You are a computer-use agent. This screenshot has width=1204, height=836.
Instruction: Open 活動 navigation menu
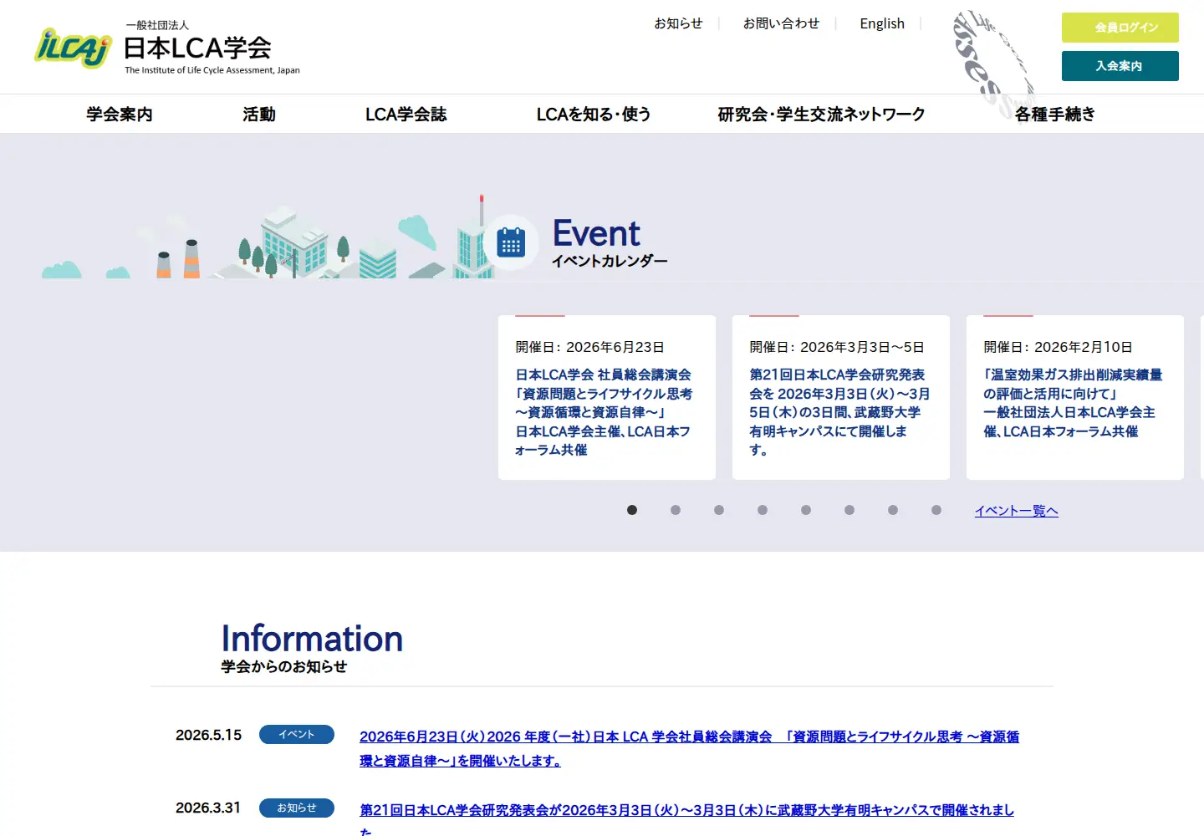[259, 115]
